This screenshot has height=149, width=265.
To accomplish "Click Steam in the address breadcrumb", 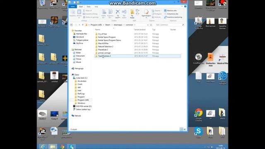I will 108,25.
